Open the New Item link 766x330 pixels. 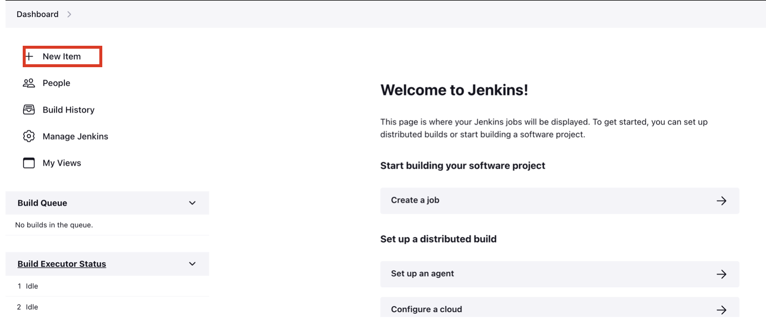[x=61, y=56]
